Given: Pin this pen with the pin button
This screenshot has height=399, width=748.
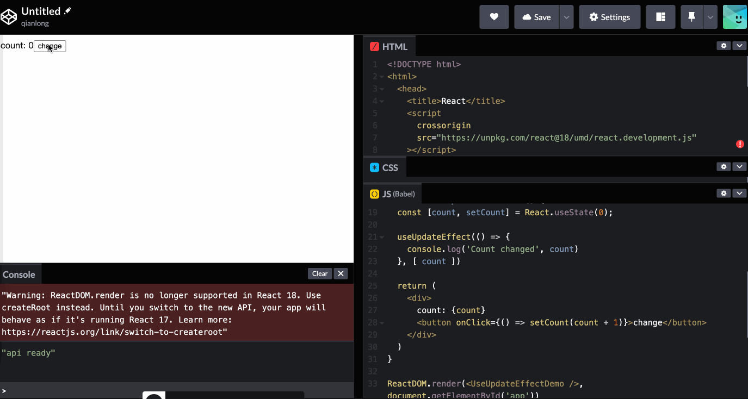Looking at the screenshot, I should pyautogui.click(x=692, y=17).
